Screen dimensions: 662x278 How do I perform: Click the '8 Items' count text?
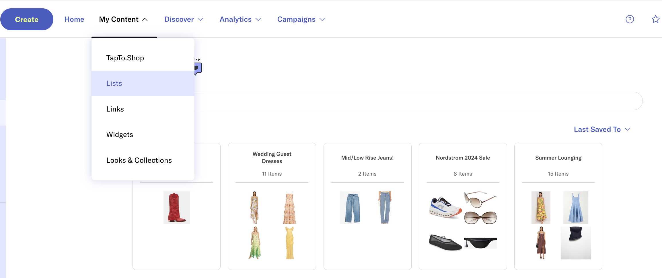(x=463, y=174)
